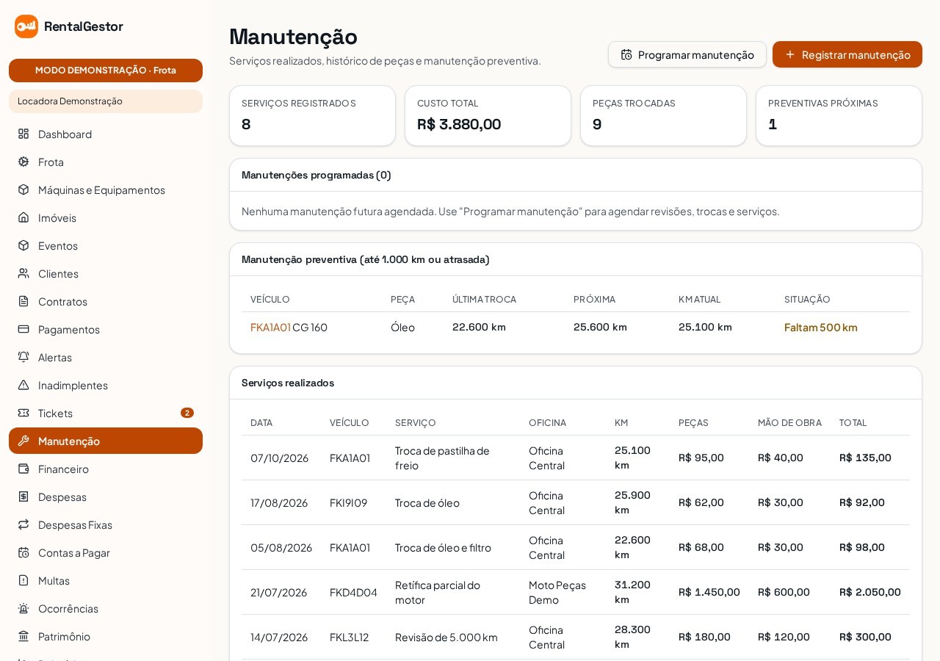Click the Pagamentos card icon
Image resolution: width=940 pixels, height=661 pixels.
click(23, 329)
